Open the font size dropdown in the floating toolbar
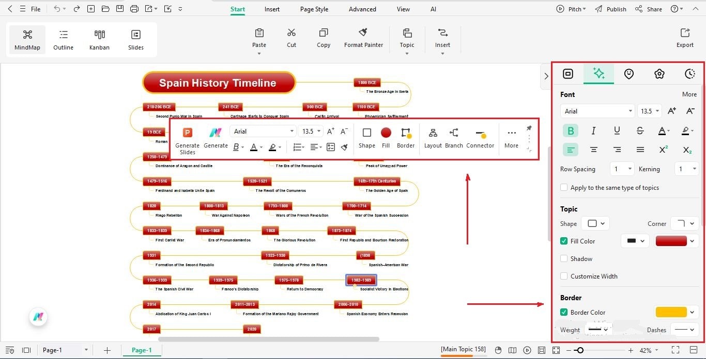This screenshot has height=359, width=706. tap(311, 131)
